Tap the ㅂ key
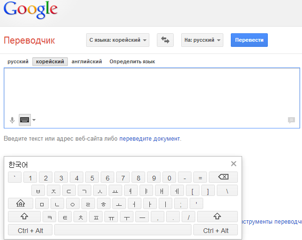 click(x=38, y=190)
